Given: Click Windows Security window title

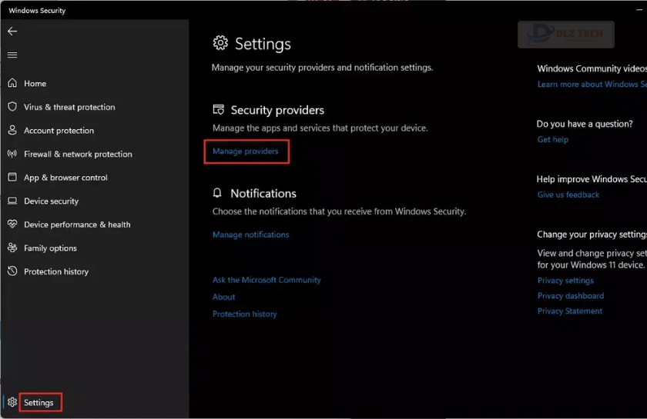Looking at the screenshot, I should coord(37,10).
